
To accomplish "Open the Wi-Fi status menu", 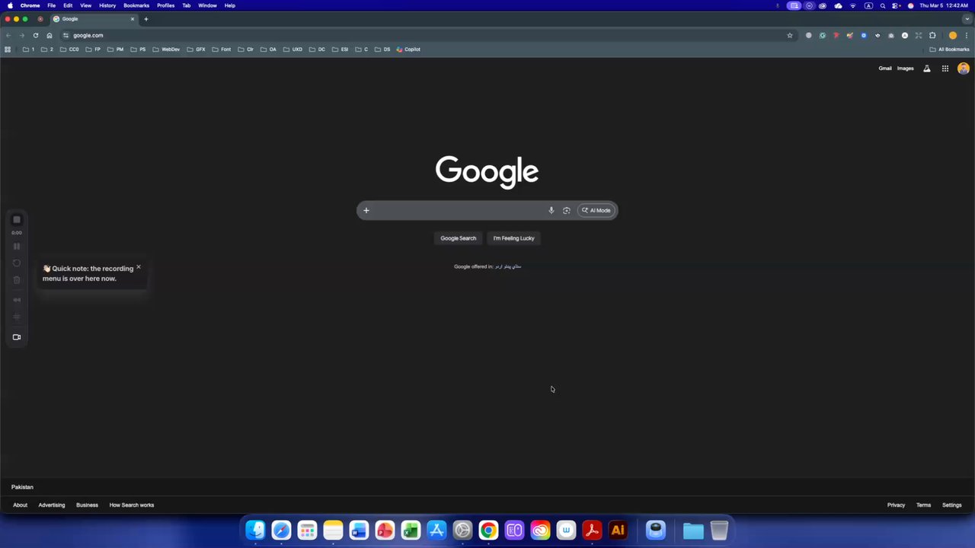I will pos(852,5).
